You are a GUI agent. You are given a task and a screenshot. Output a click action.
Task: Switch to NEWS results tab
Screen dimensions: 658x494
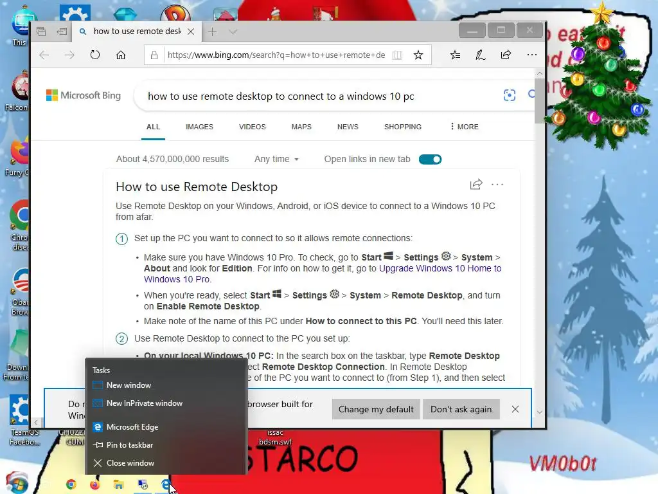tap(348, 127)
